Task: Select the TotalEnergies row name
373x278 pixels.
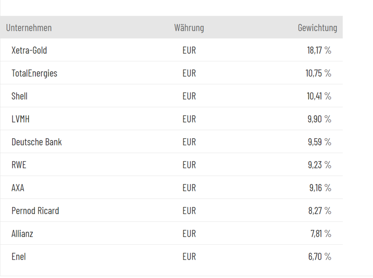Action: 34,73
